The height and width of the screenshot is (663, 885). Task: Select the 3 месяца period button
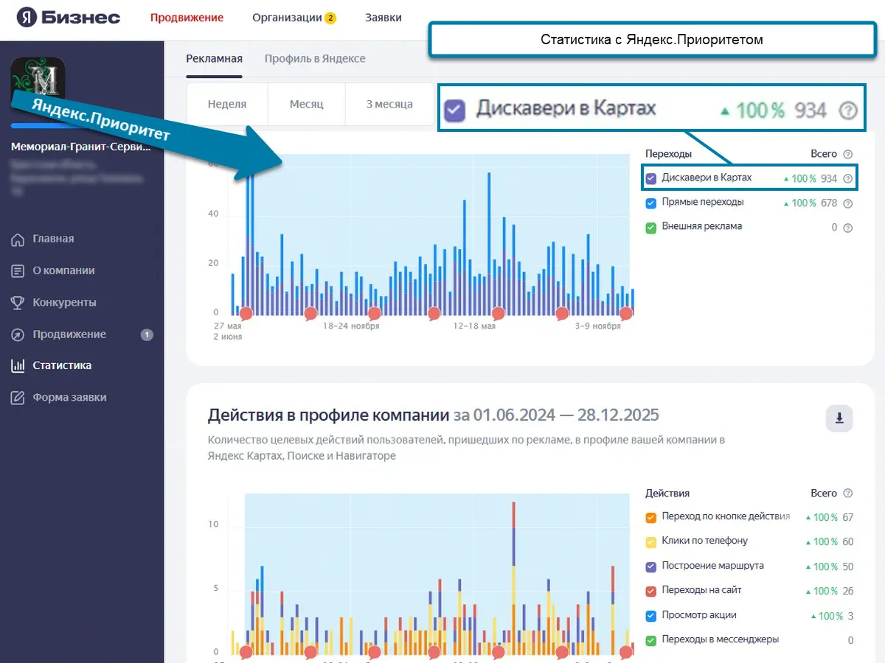point(389,104)
